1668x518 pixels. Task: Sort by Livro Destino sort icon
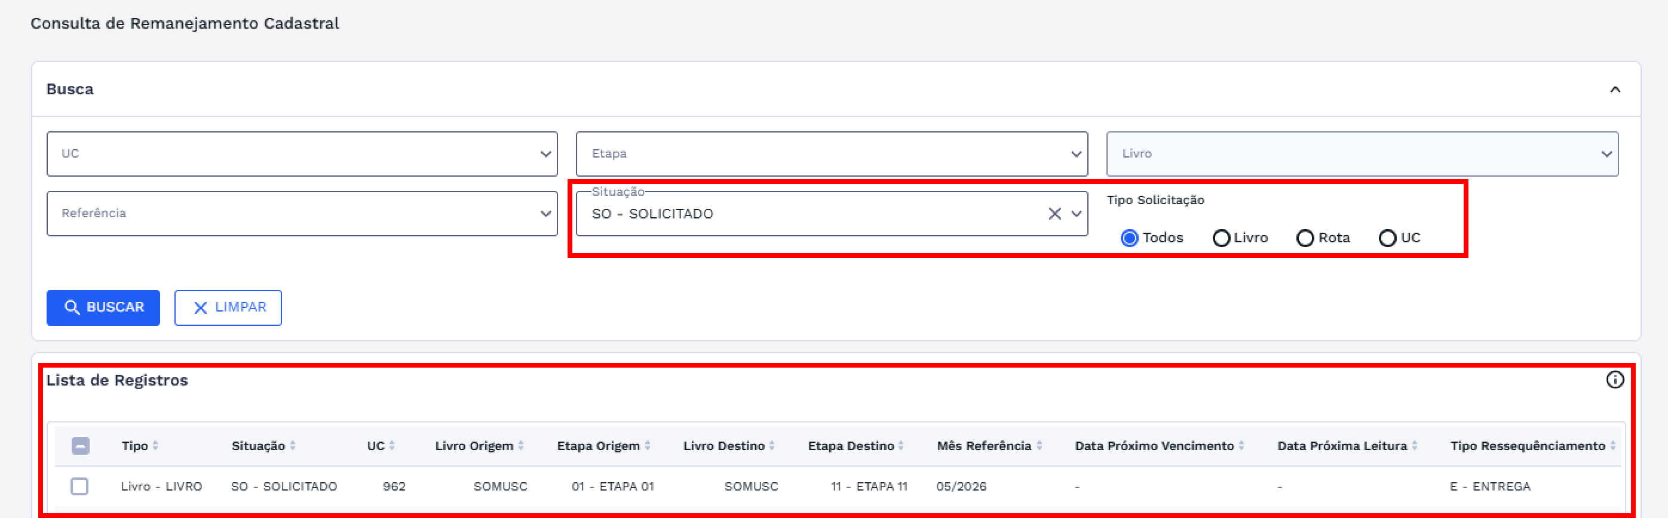tap(772, 446)
